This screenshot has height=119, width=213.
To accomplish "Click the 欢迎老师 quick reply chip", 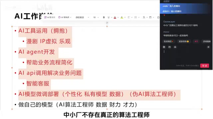I will [184, 41].
